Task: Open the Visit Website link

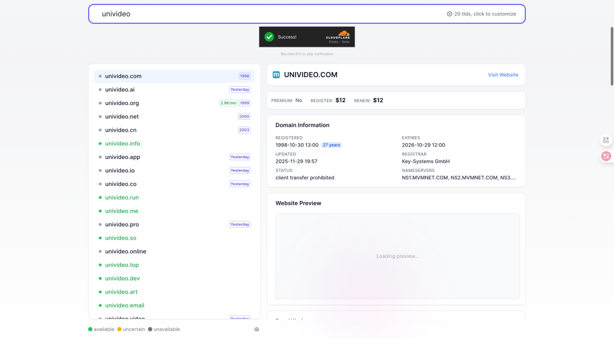Action: point(503,75)
